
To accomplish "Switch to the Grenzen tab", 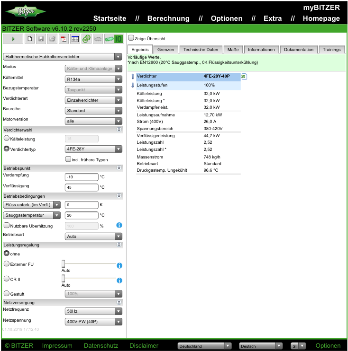I will 165,50.
